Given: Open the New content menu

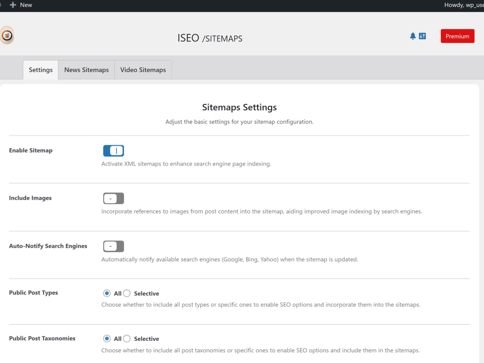Looking at the screenshot, I should click(x=21, y=5).
